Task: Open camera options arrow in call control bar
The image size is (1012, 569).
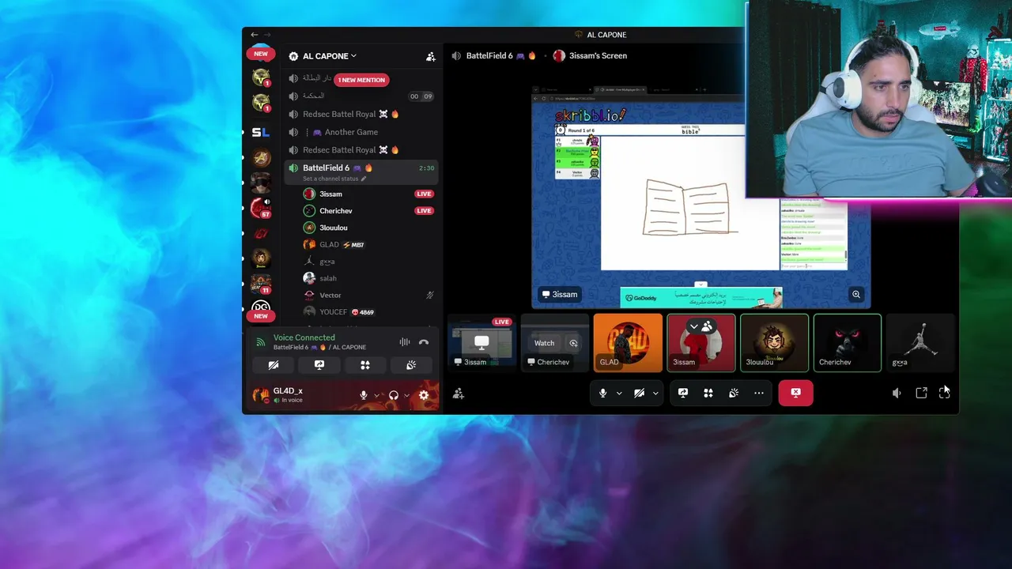Action: pyautogui.click(x=655, y=393)
